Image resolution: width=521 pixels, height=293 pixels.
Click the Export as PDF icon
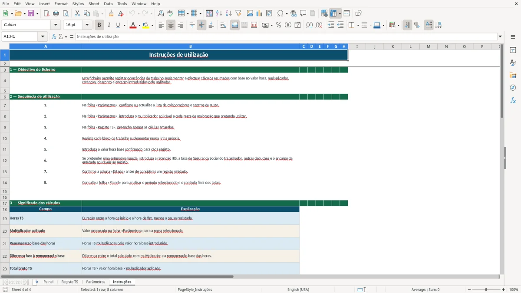(x=46, y=13)
